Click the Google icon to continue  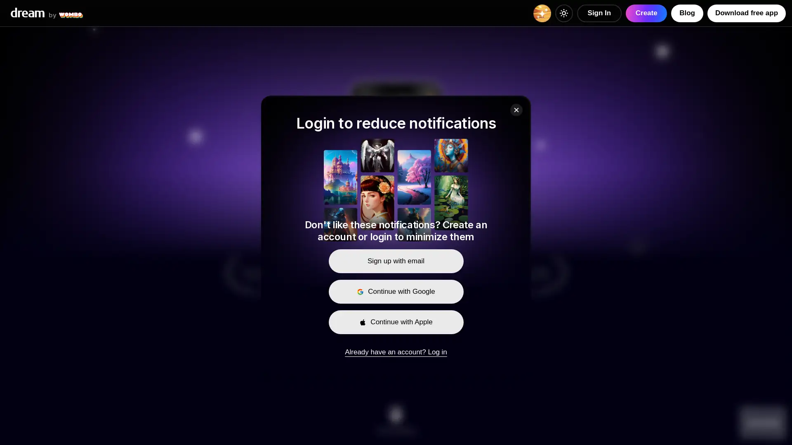[360, 291]
